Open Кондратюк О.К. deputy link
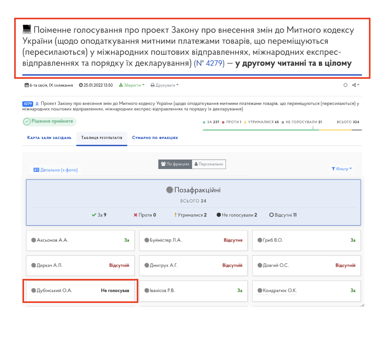391x338 pixels. point(279,291)
